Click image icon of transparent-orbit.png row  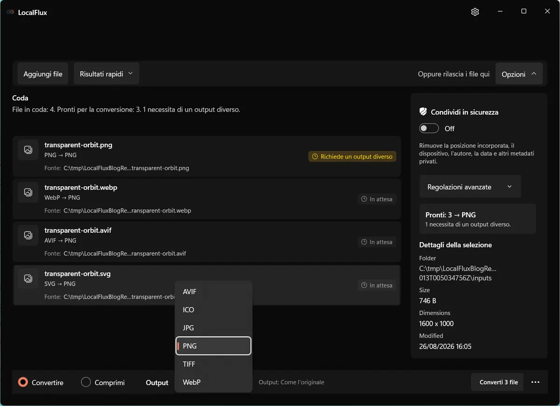point(28,150)
